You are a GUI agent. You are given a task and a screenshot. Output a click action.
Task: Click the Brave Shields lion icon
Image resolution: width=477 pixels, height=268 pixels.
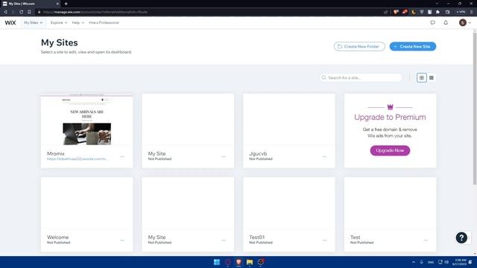click(396, 12)
